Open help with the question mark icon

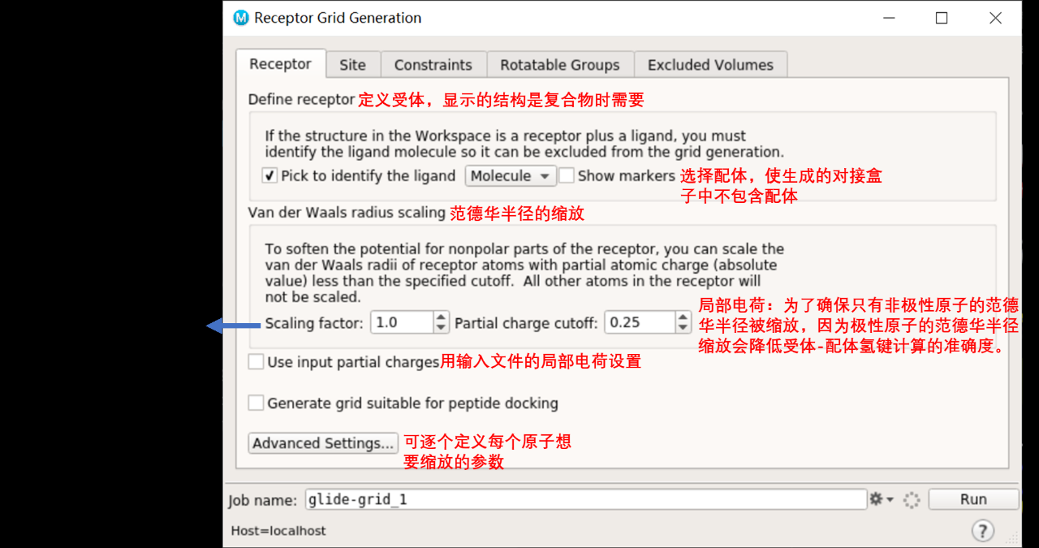click(x=982, y=531)
